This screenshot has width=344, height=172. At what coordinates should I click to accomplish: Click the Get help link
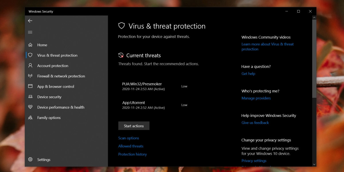click(248, 74)
